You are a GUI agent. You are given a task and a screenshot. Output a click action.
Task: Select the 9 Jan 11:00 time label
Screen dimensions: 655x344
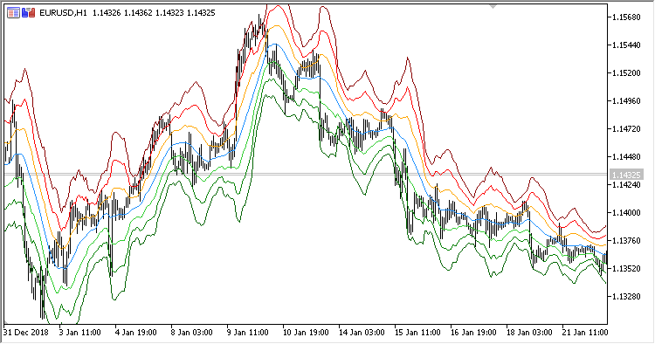point(247,333)
